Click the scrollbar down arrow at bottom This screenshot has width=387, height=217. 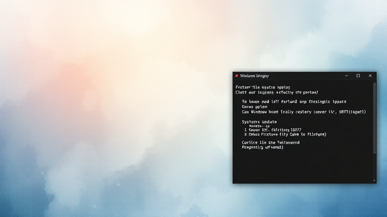tap(375, 181)
